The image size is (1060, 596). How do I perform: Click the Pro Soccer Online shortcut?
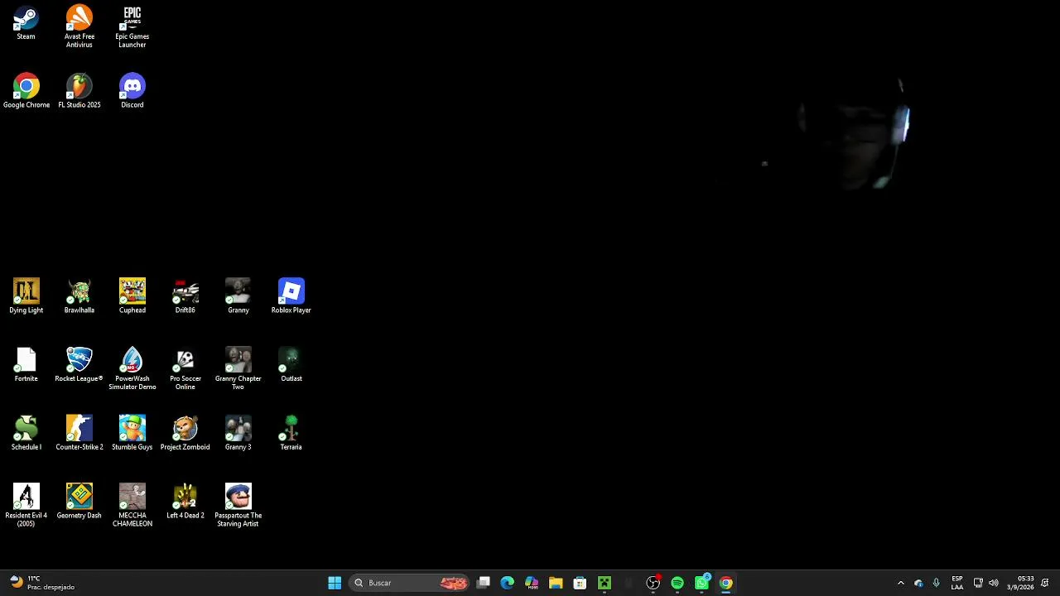click(x=185, y=369)
